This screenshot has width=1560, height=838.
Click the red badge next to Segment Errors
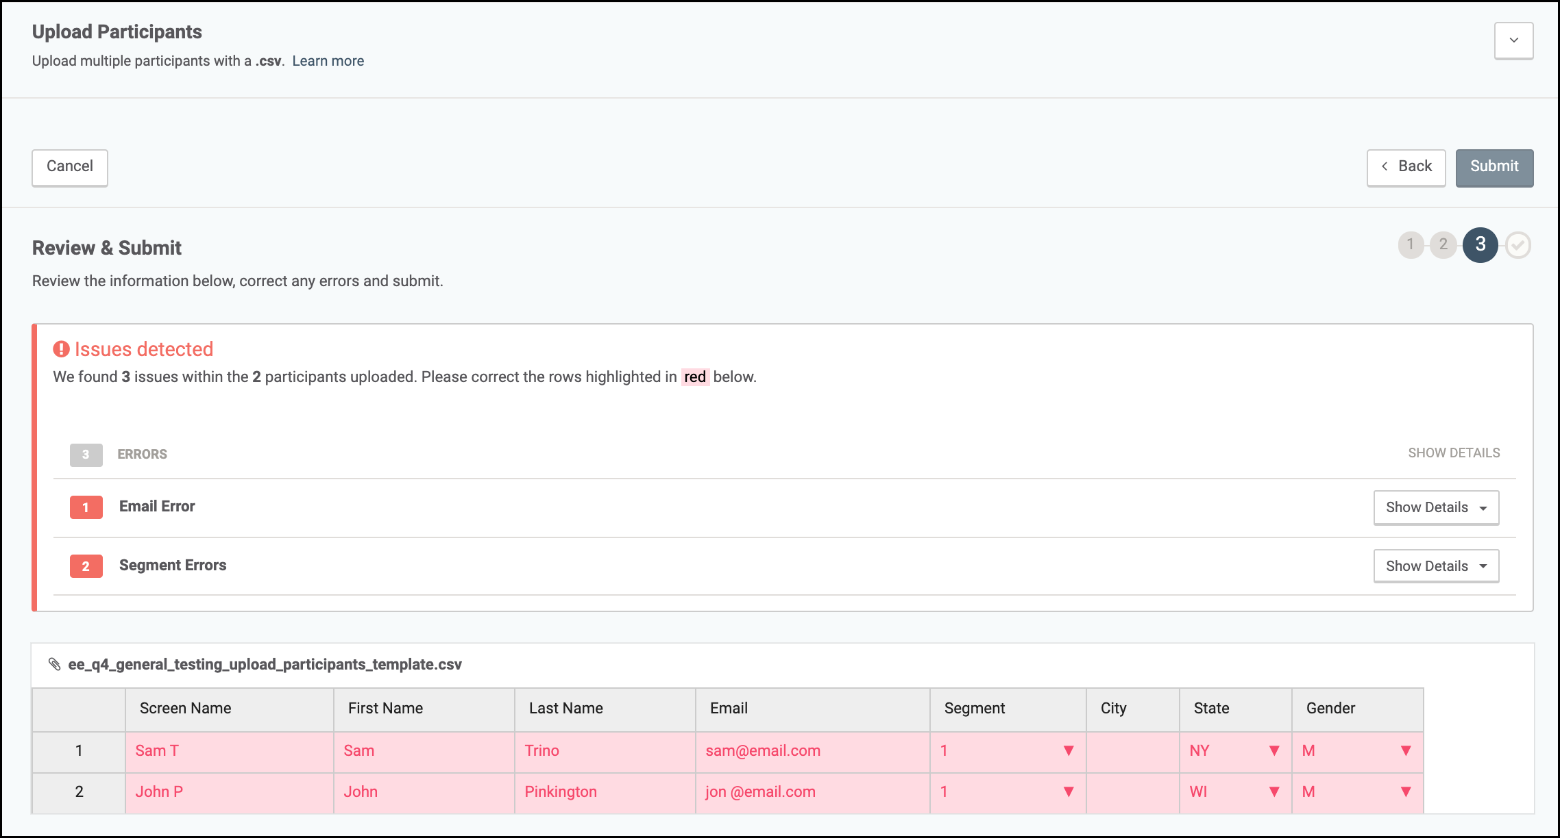pos(86,566)
